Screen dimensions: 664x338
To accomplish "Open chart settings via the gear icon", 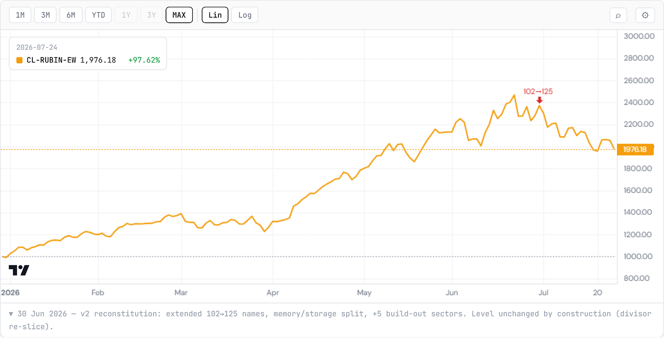I will tap(645, 15).
